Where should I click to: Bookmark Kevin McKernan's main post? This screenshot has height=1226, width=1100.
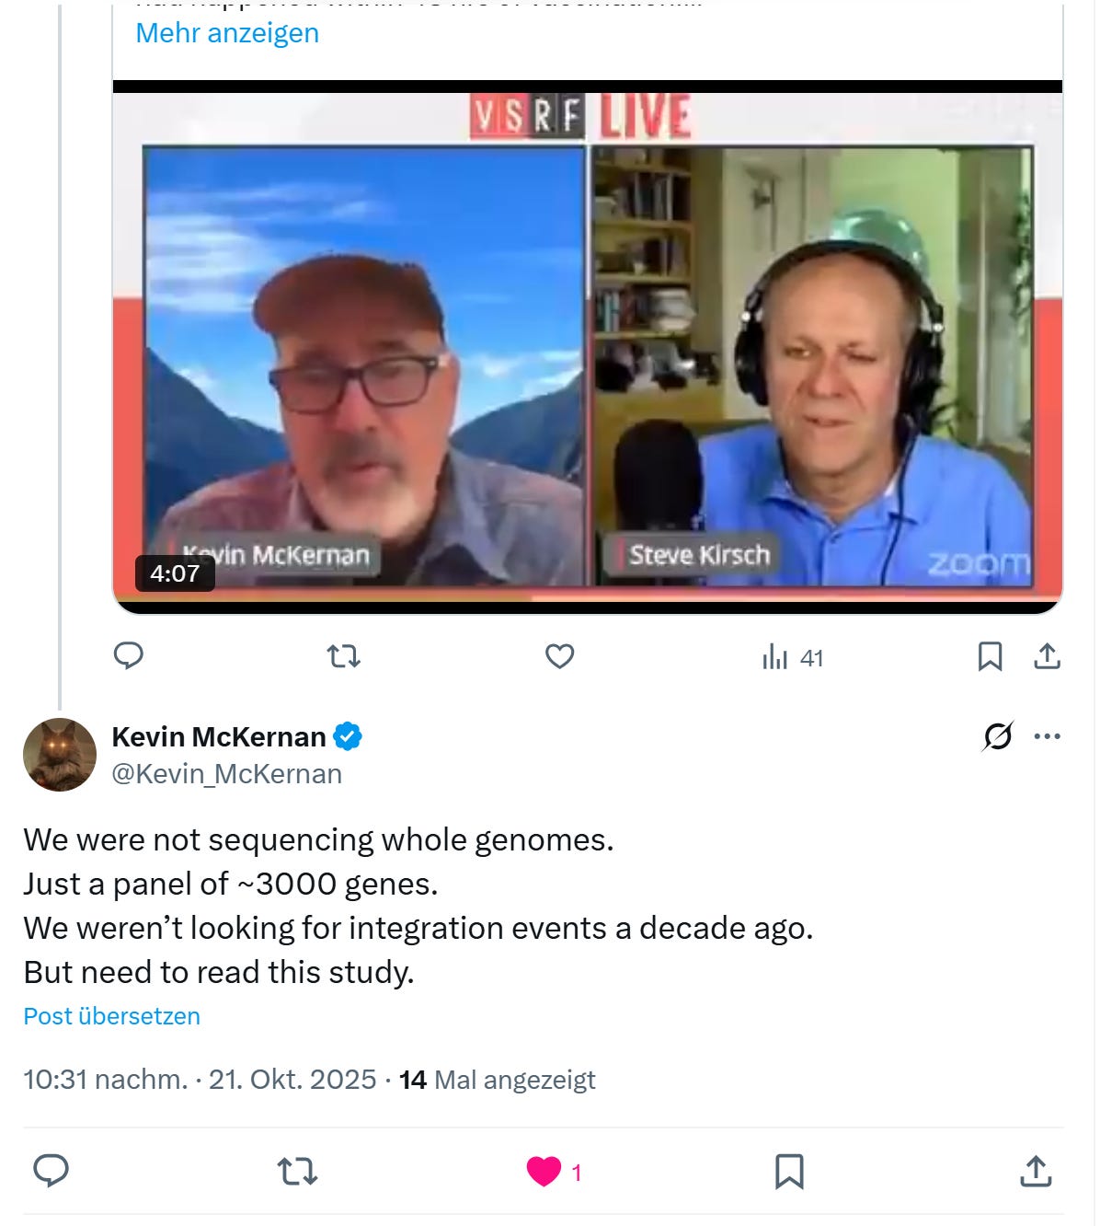(789, 1172)
